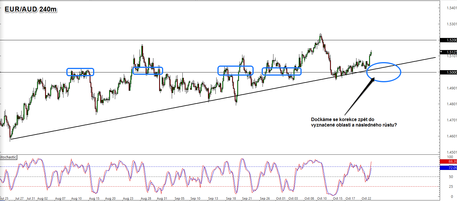Click the 1.4801 price axis label
The image size is (457, 201).
[x=452, y=104]
